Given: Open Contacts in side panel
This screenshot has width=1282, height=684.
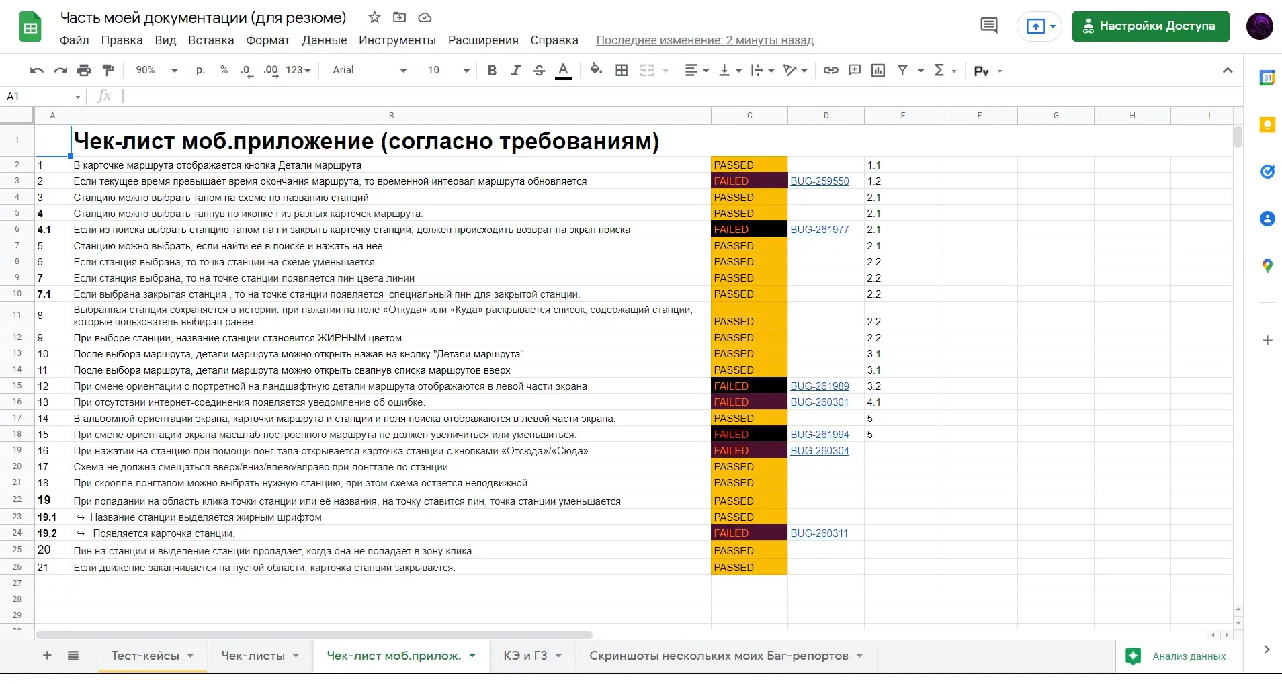Looking at the screenshot, I should coord(1267,219).
